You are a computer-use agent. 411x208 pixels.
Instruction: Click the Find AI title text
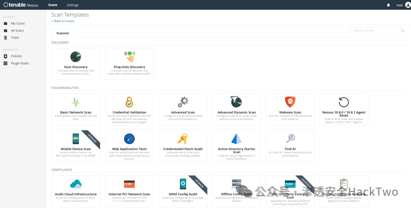point(290,149)
